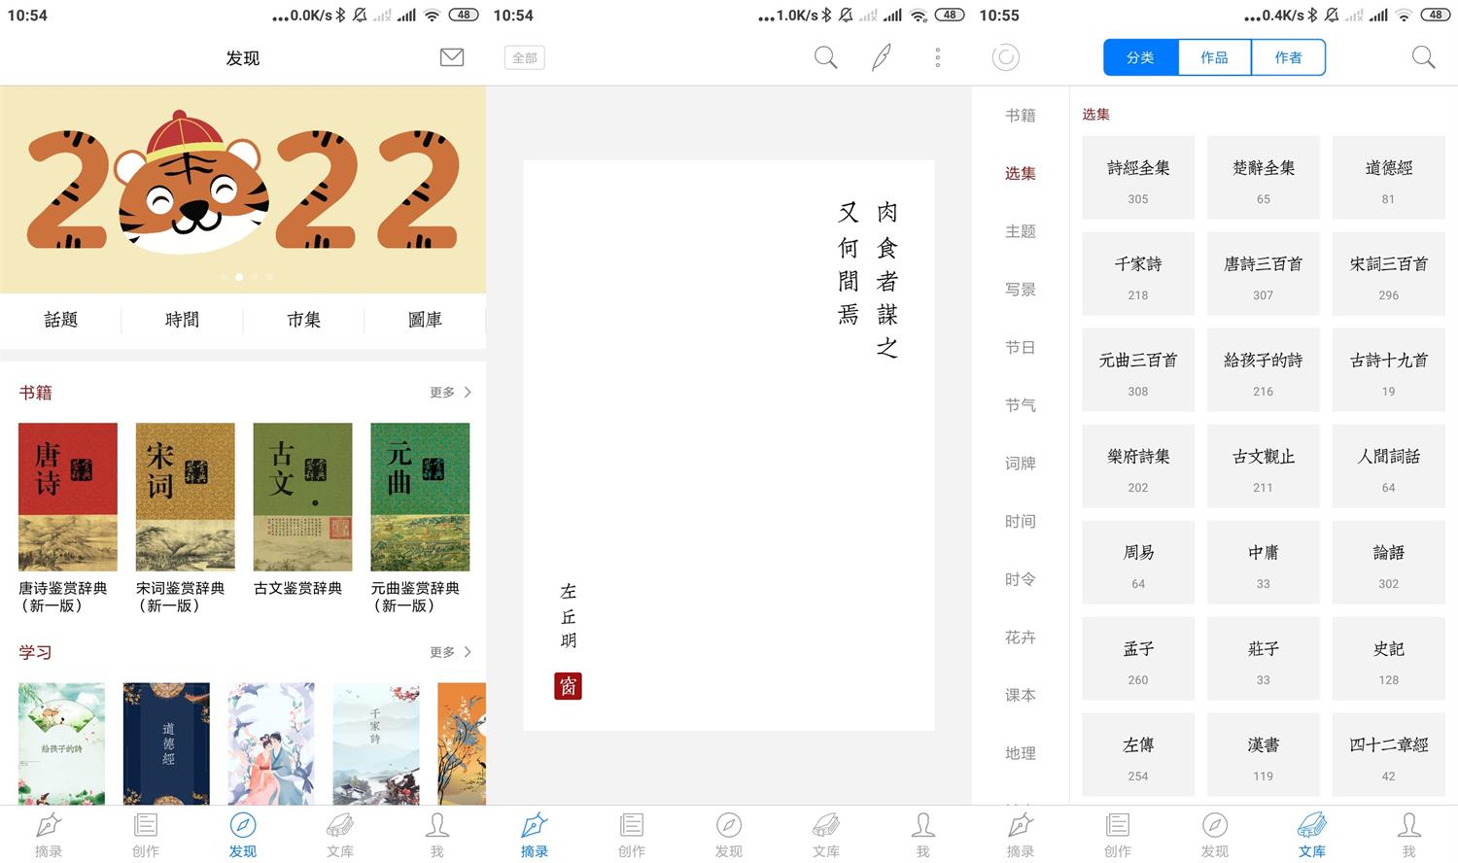Screen dimensions: 1458x863
Task: Tap the search icon beside the pen icon
Action: 825,58
